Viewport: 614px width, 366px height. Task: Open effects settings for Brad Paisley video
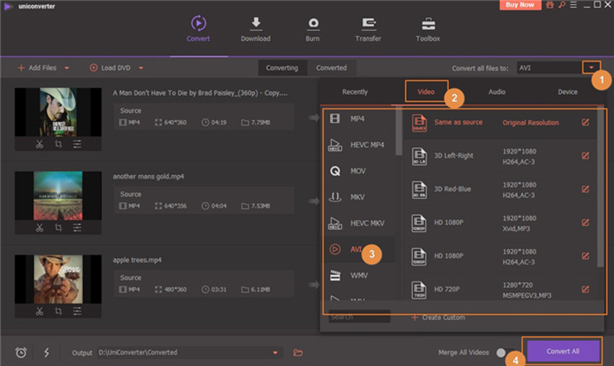(77, 144)
